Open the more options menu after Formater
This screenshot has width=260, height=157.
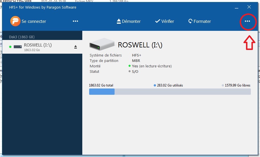(x=247, y=21)
